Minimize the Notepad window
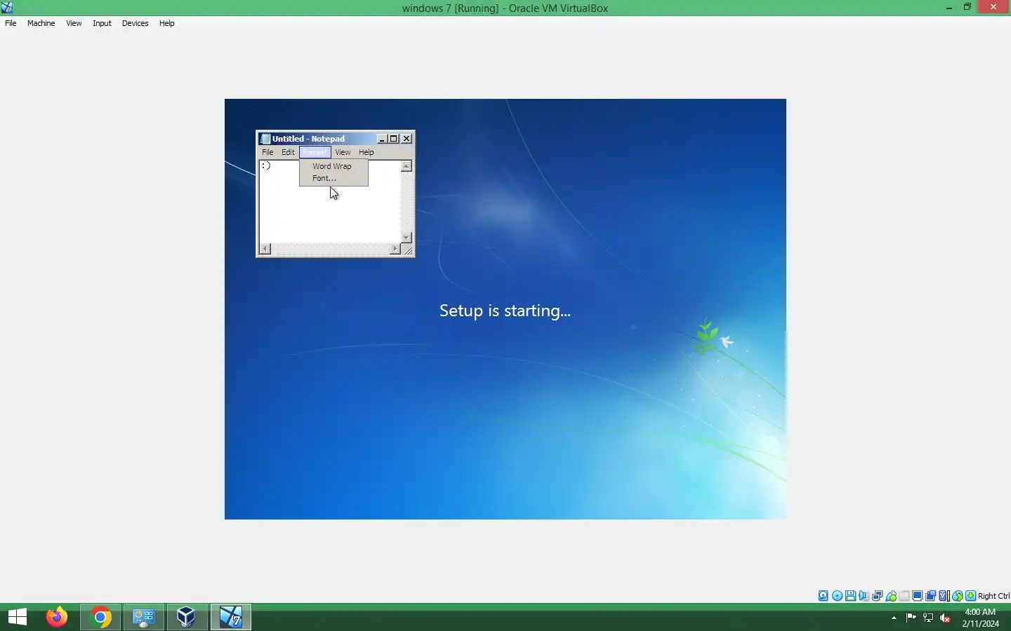 (x=382, y=139)
